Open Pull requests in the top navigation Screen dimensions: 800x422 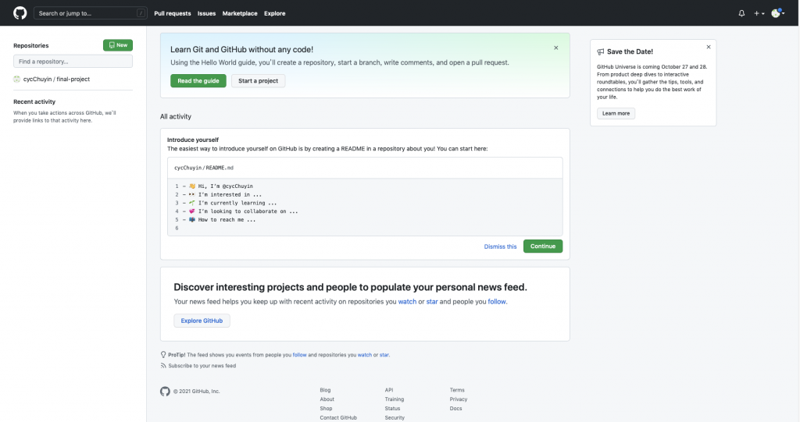pos(172,13)
